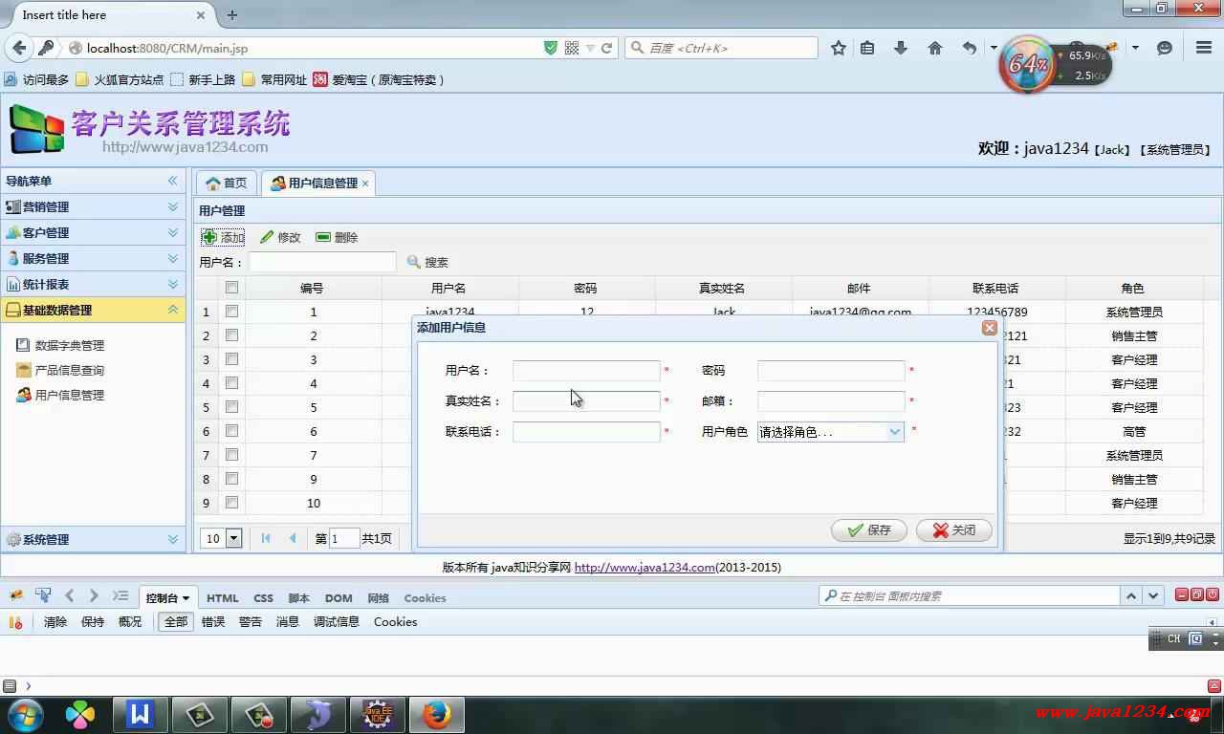Toggle select-all checkbox in table header
The width and height of the screenshot is (1224, 734).
tap(231, 288)
